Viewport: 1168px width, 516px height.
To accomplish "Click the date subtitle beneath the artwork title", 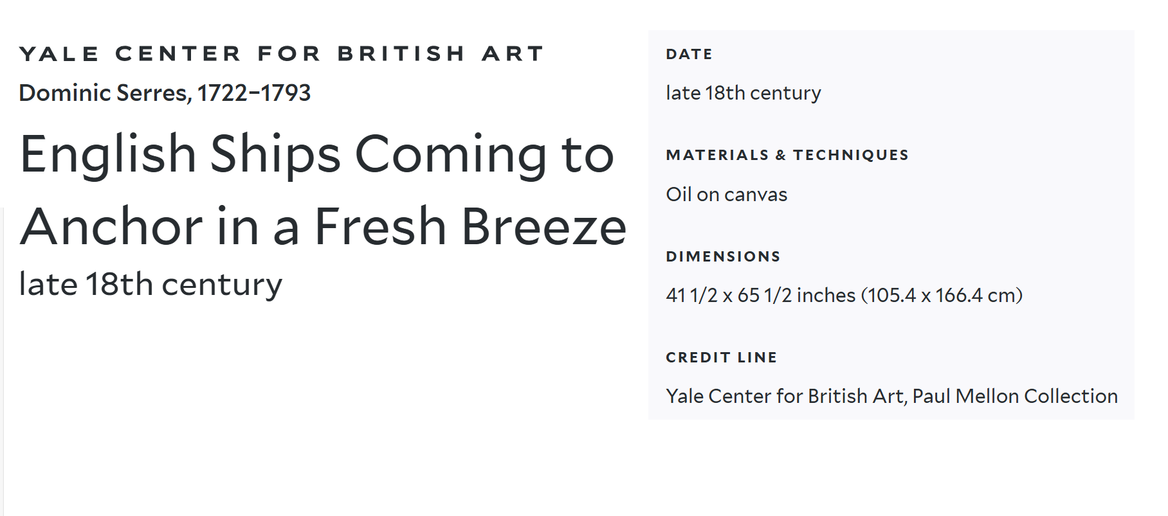I will click(x=151, y=285).
